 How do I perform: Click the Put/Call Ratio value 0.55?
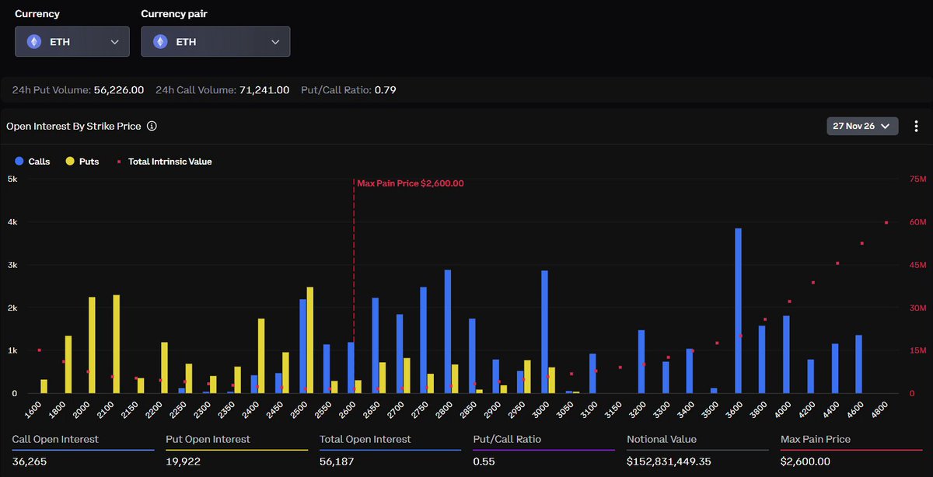click(484, 461)
